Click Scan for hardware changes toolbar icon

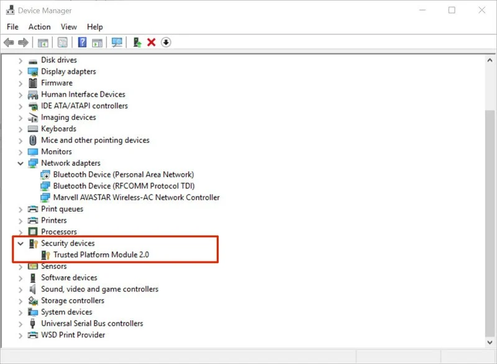[x=116, y=43]
